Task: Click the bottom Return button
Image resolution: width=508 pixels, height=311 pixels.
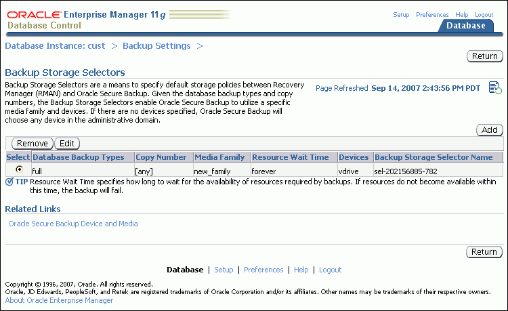Action: (484, 252)
